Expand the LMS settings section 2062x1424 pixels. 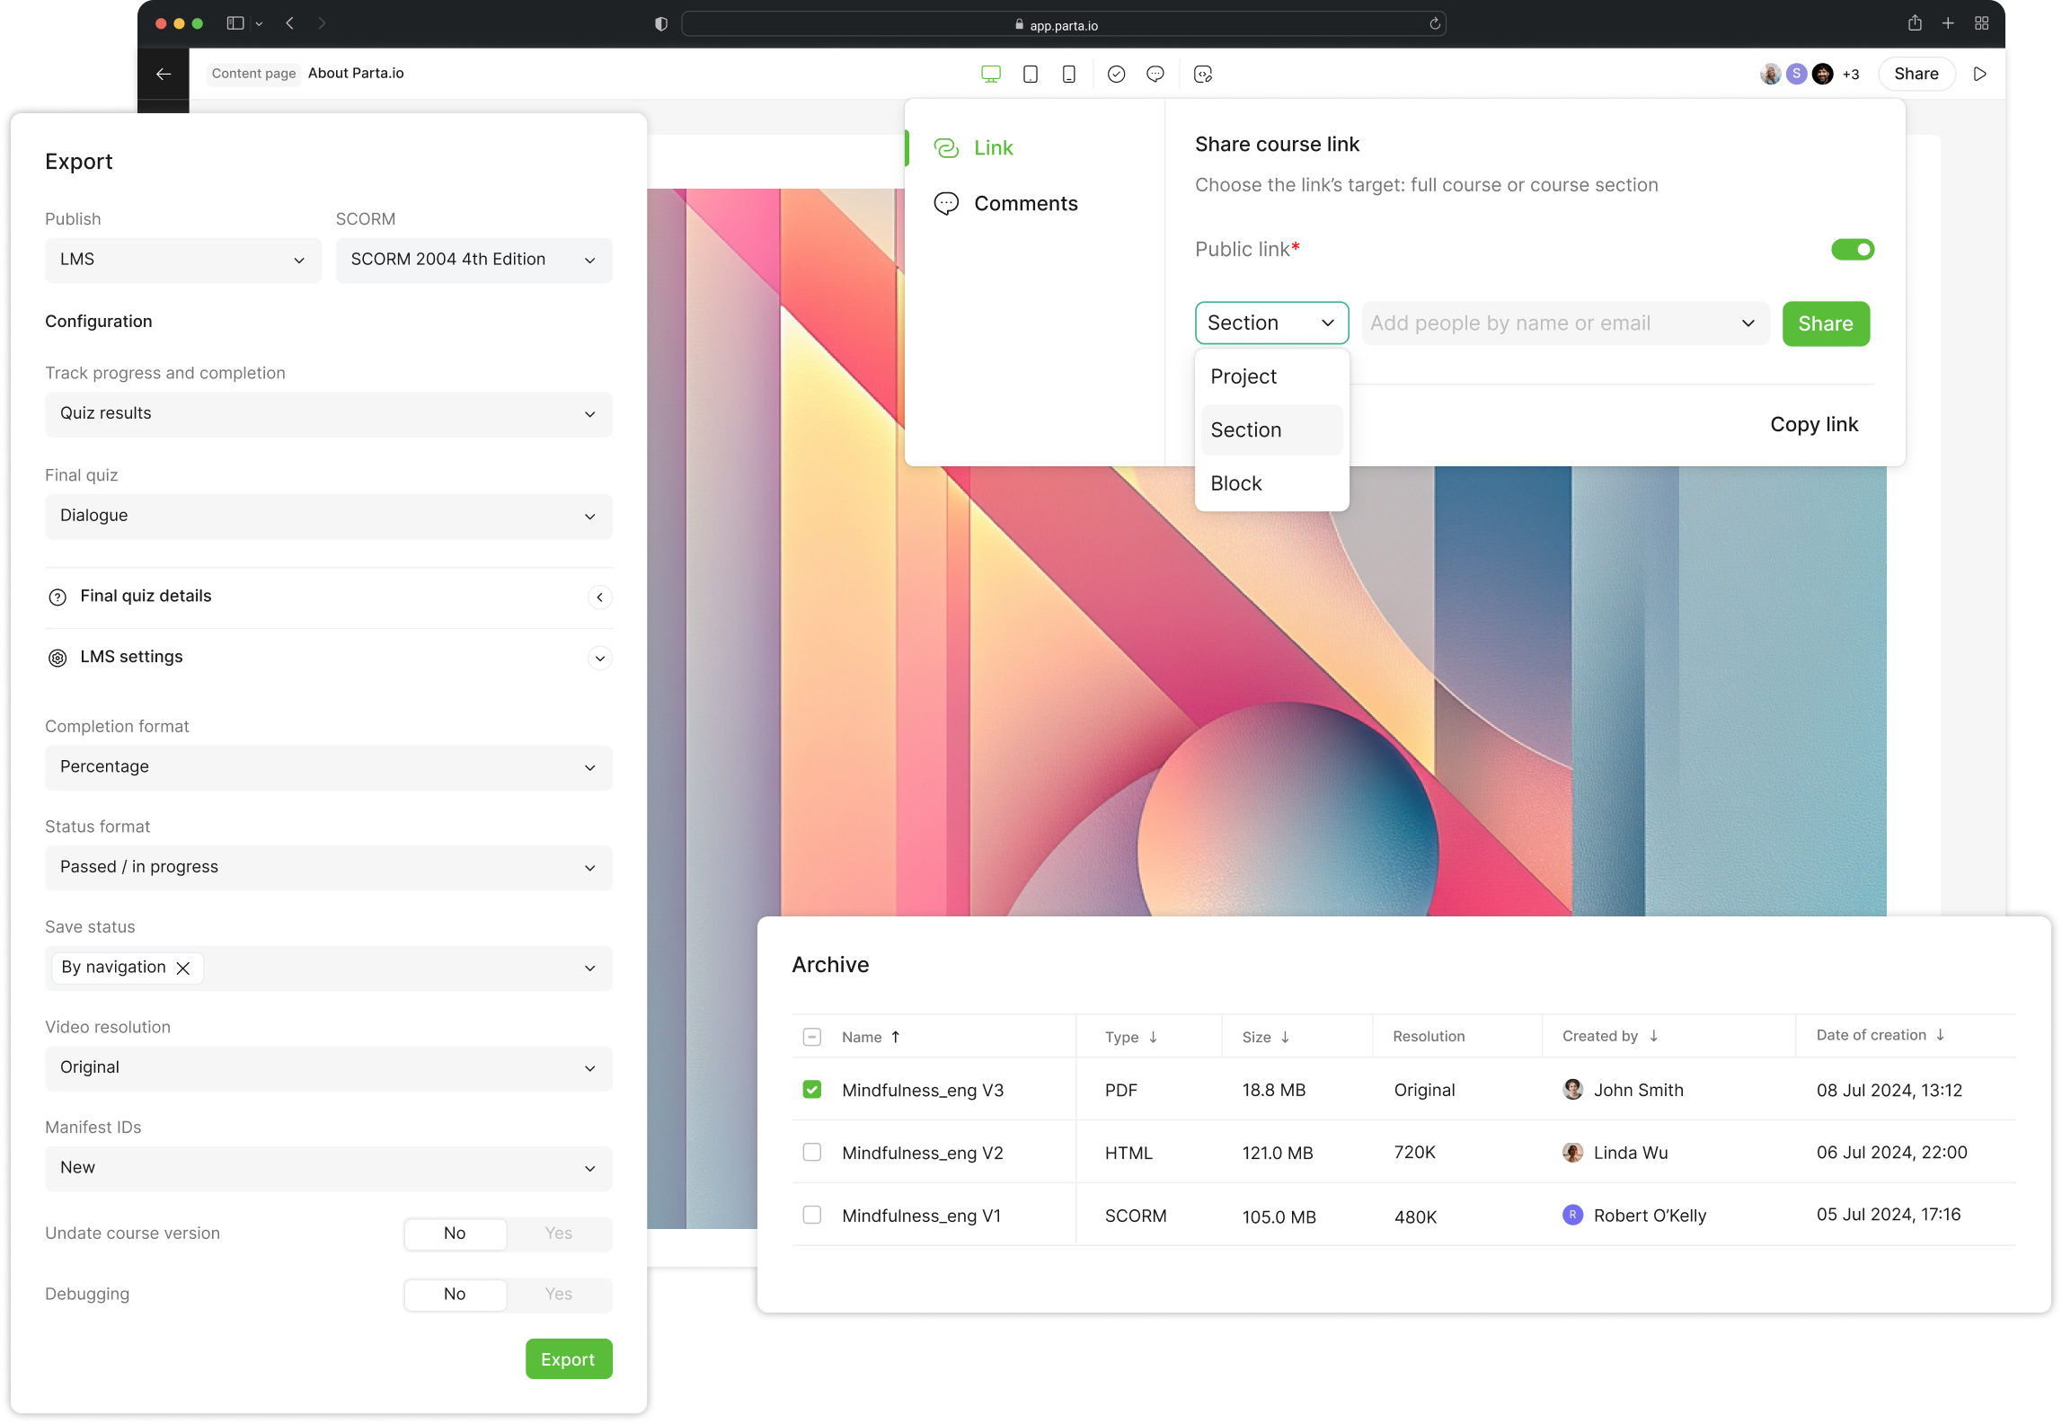coord(600,659)
